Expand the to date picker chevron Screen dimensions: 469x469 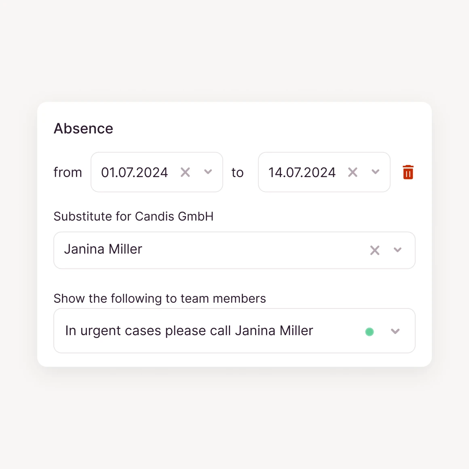point(376,172)
